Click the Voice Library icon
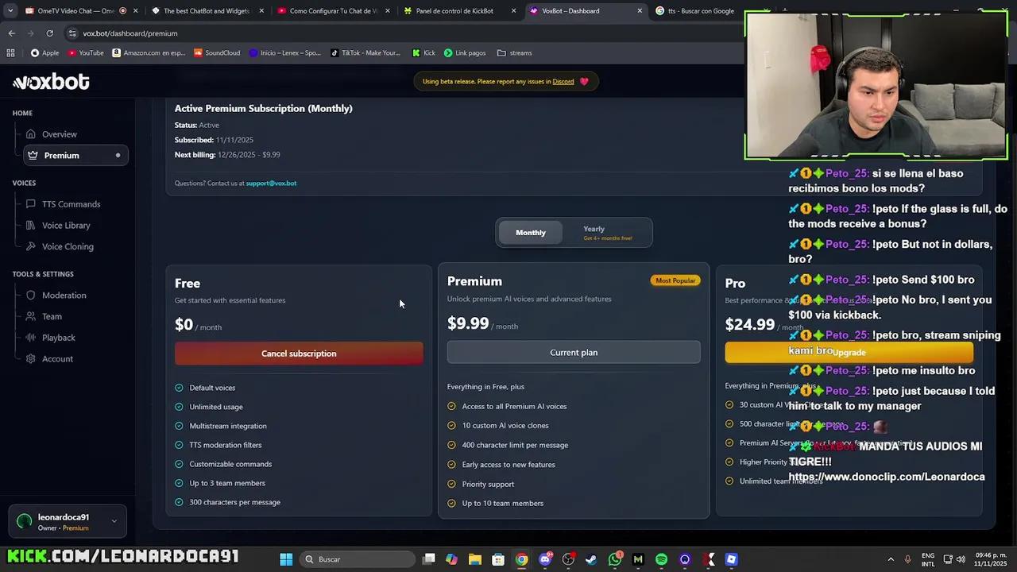This screenshot has width=1017, height=572. [x=31, y=226]
